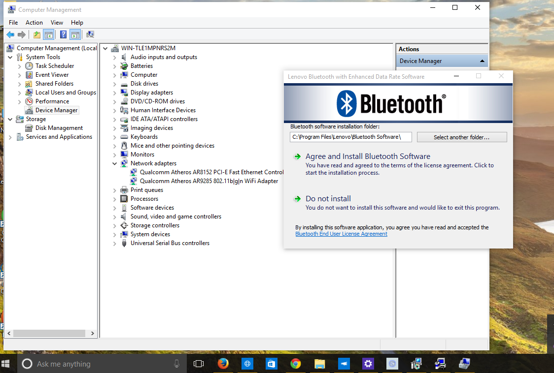Open the purple Settings gear taskbar icon

click(368, 364)
